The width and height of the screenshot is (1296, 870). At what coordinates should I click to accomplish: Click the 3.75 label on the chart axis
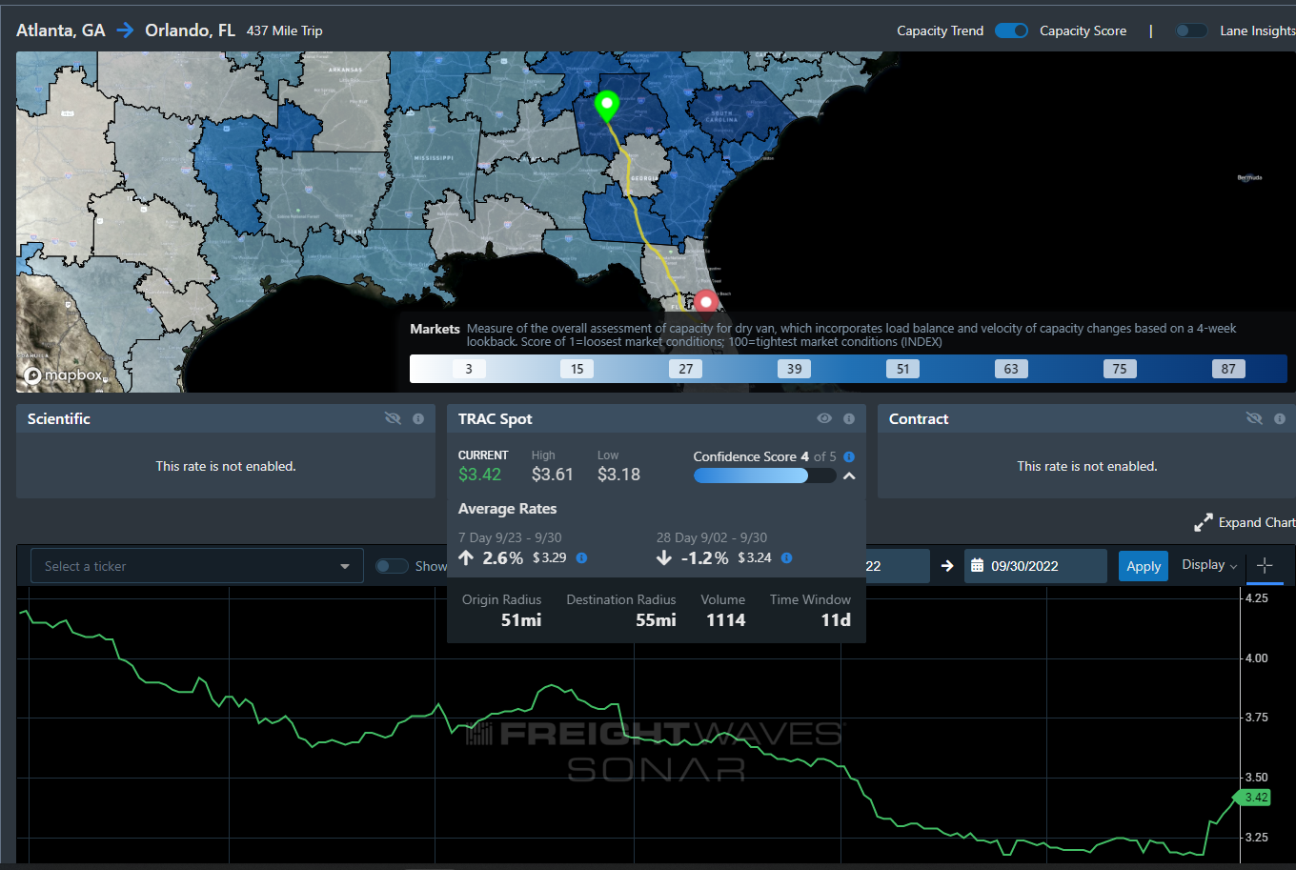pos(1256,718)
